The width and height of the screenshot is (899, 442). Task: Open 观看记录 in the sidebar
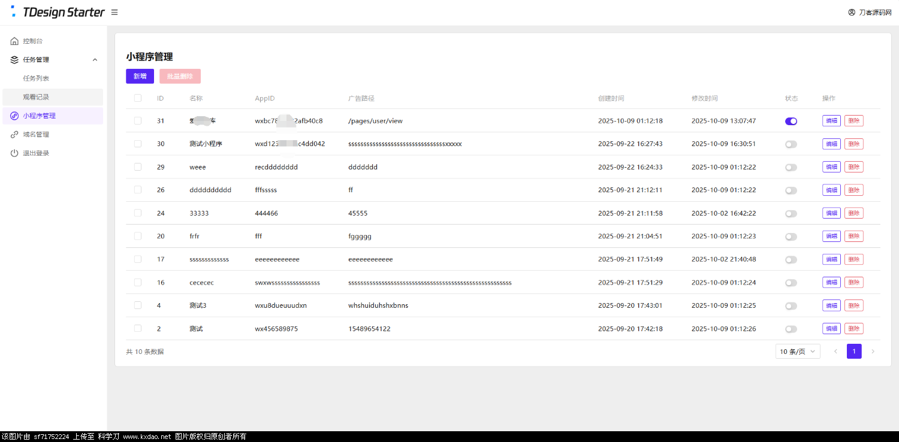(x=36, y=97)
